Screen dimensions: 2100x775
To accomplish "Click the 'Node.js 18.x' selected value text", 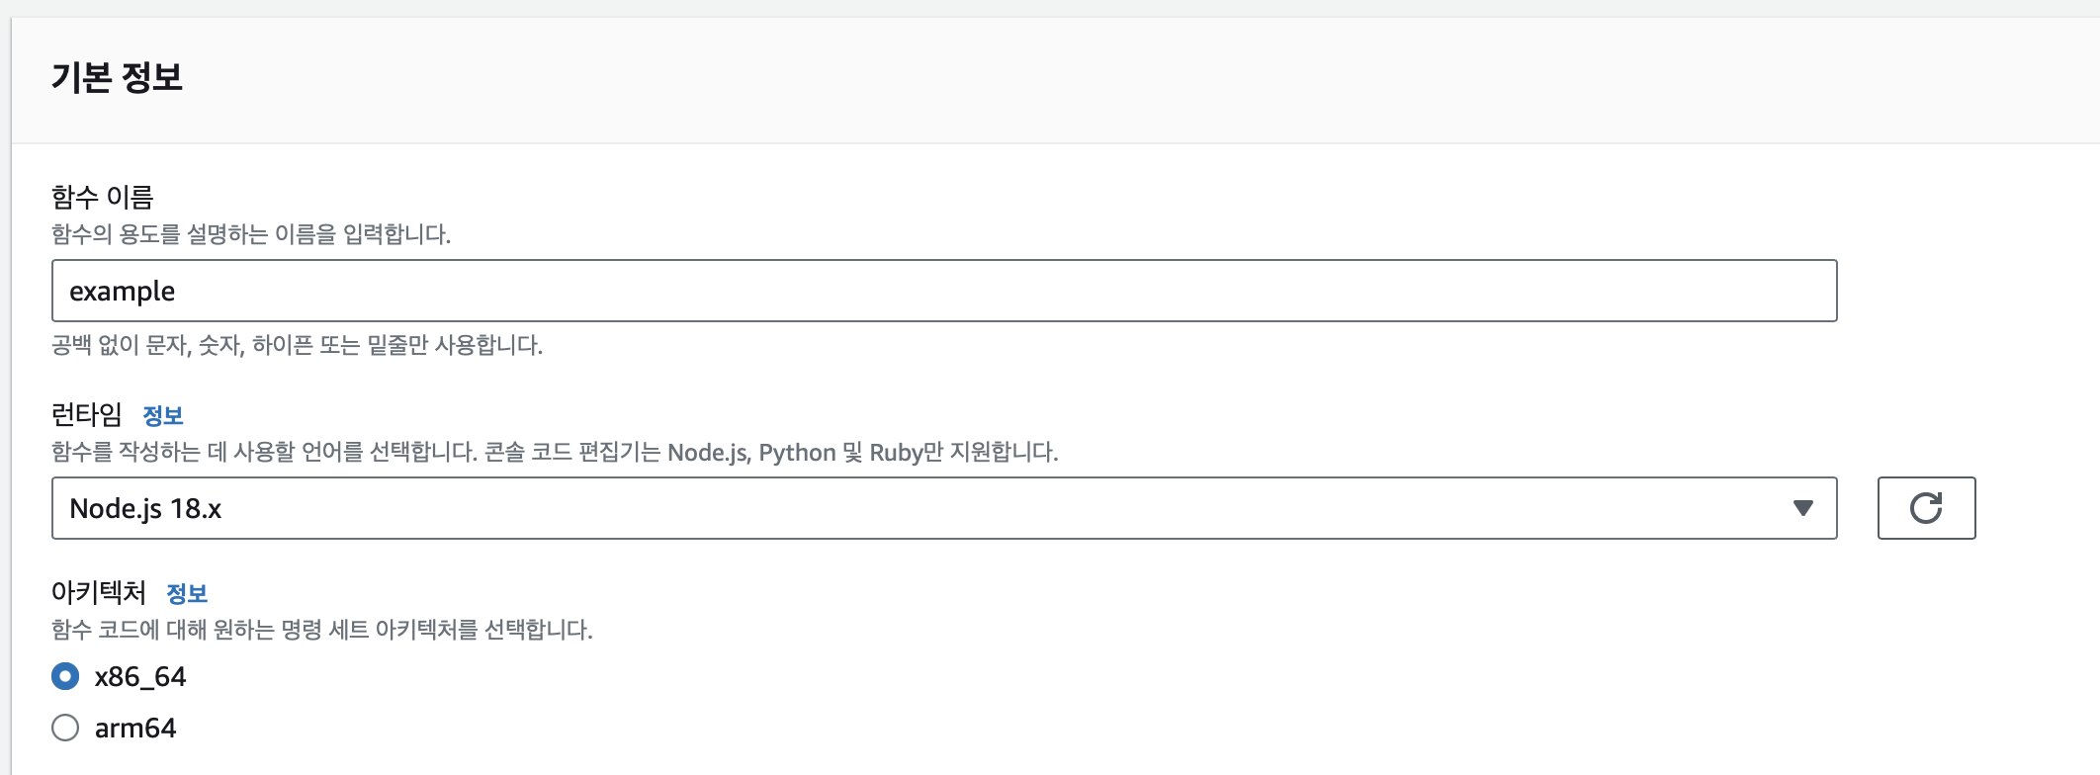I will [x=145, y=508].
